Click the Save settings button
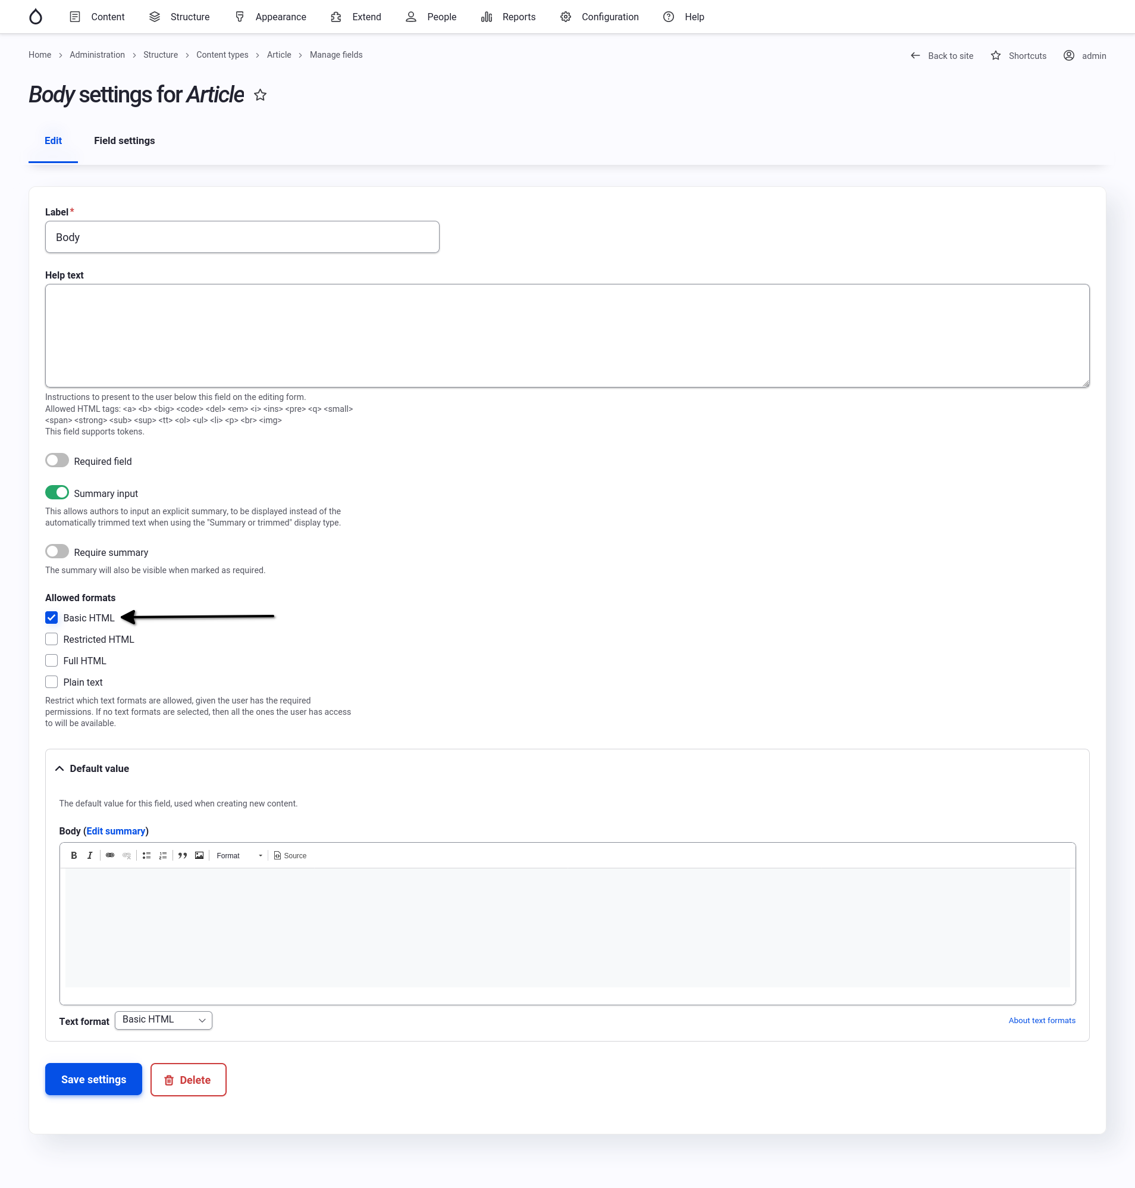This screenshot has width=1135, height=1188. [93, 1079]
